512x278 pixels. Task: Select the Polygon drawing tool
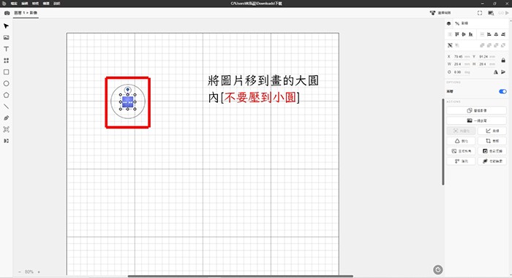(x=6, y=95)
